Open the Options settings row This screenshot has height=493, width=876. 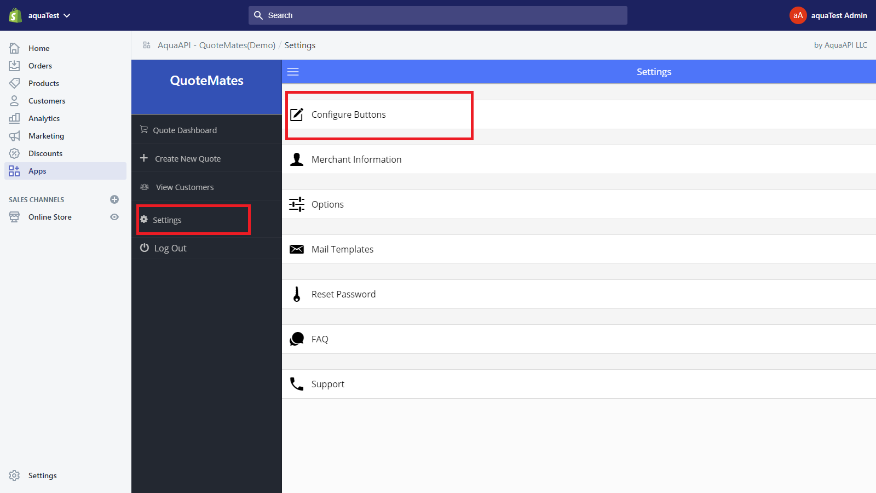tap(579, 204)
